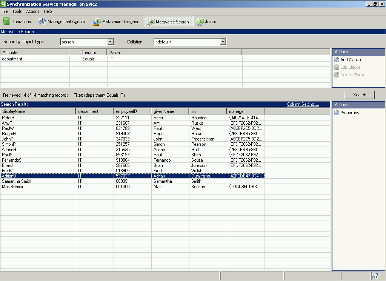Image resolution: width=386 pixels, height=281 pixels.
Task: Select the PaulW row
Action: point(132,128)
